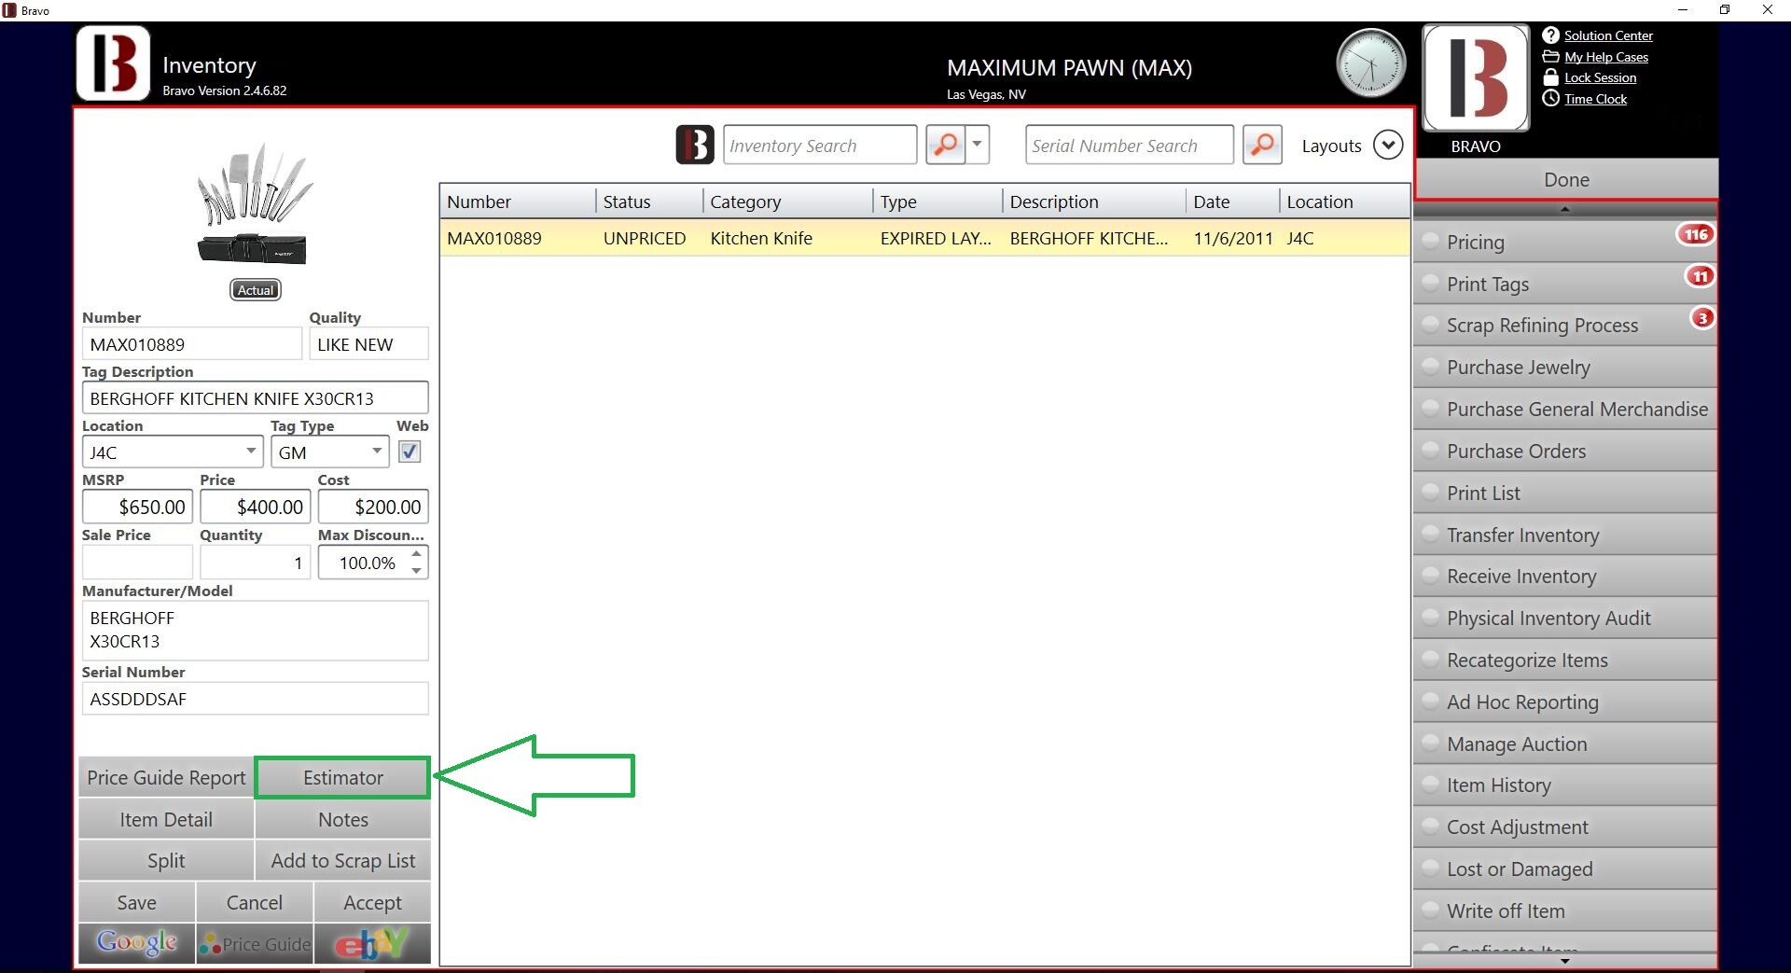Click the Lock Session padlock icon
Viewport: 1791px width, 973px height.
(x=1550, y=77)
